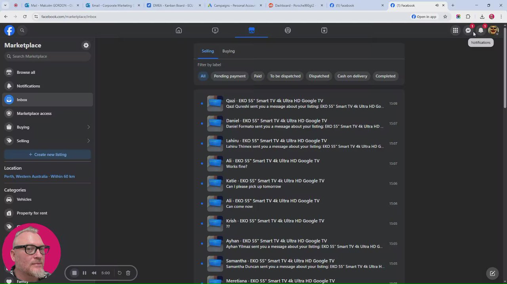Image resolution: width=507 pixels, height=284 pixels.
Task: Open Samantha's message about EKO TV
Action: pos(299,263)
